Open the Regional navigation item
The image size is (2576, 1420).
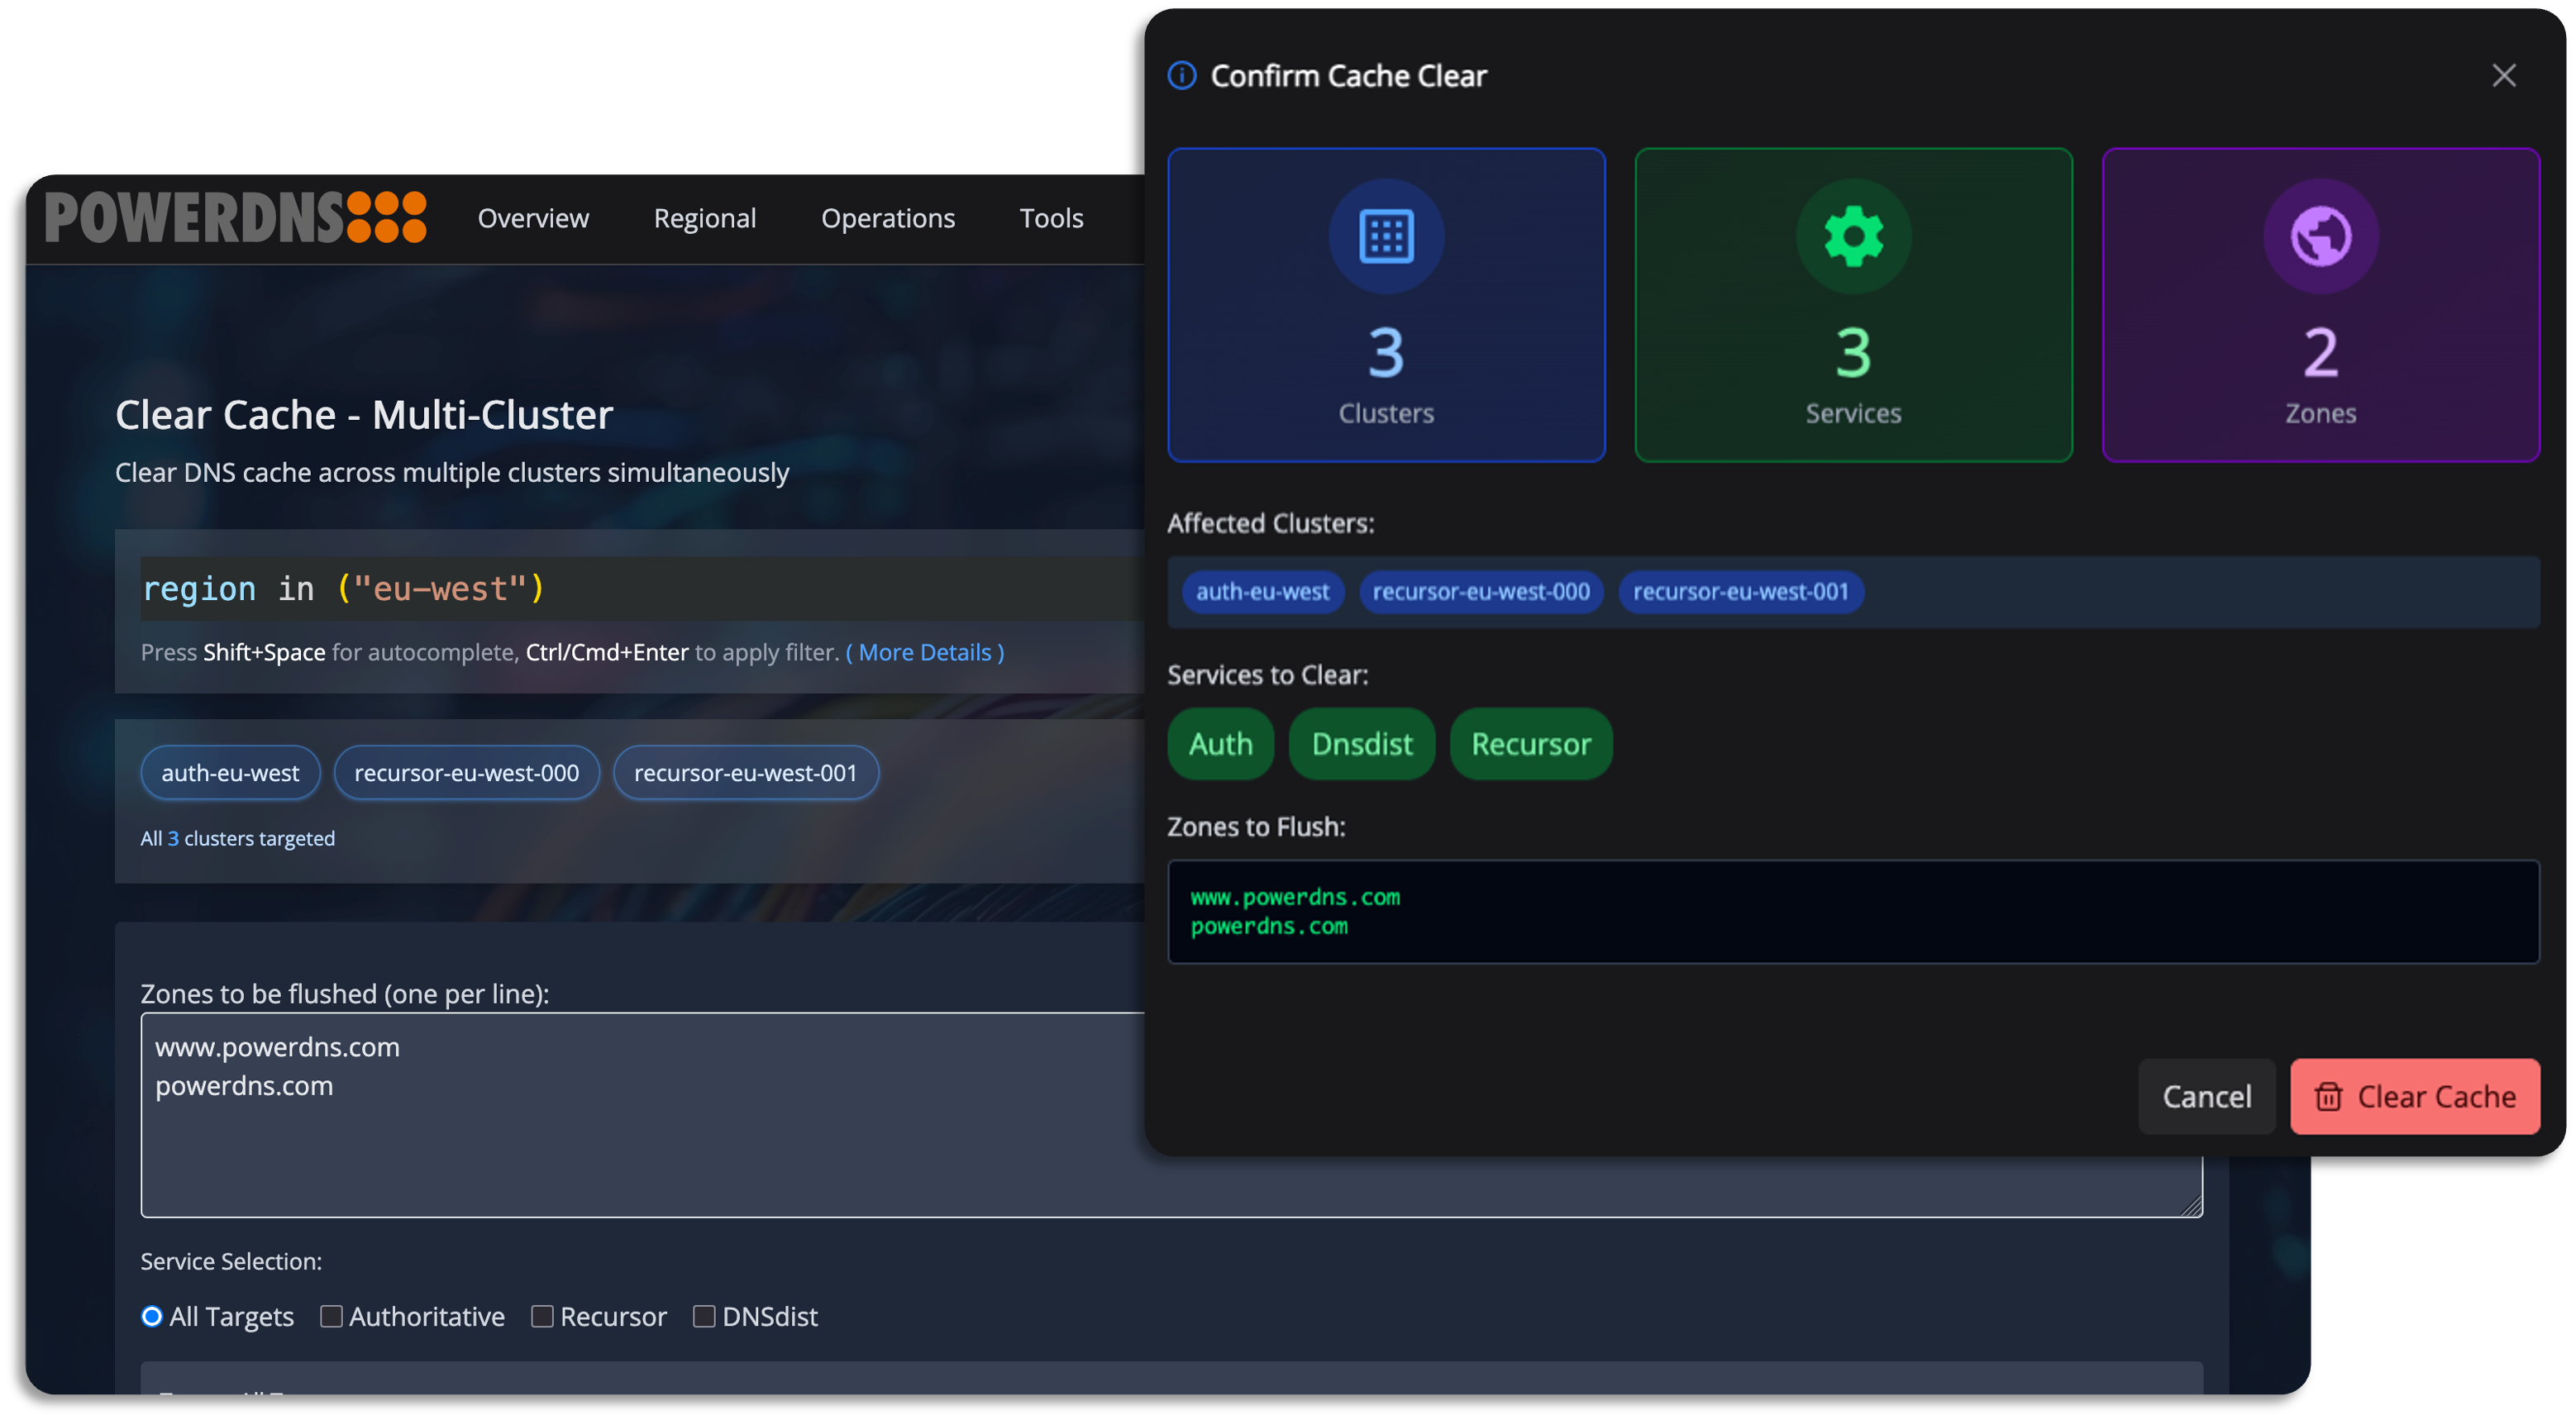click(705, 218)
